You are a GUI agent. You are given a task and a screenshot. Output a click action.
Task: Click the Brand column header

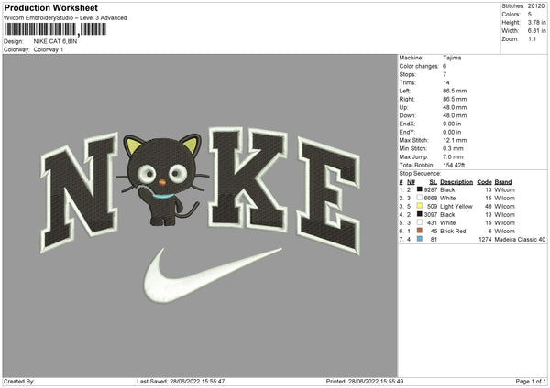503,182
